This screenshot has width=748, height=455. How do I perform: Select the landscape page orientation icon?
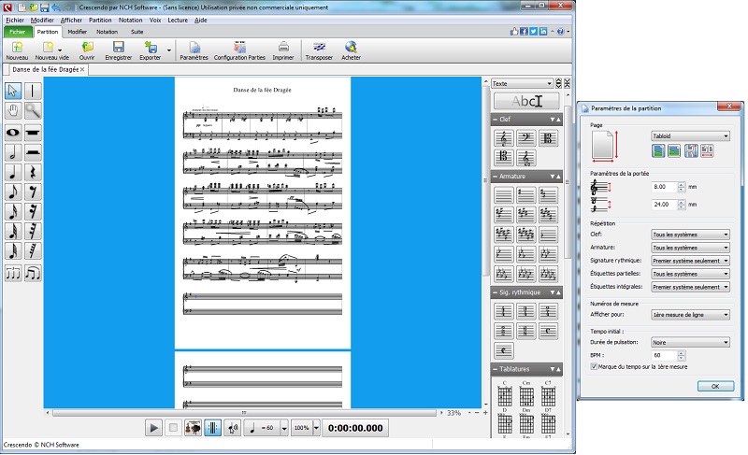674,151
